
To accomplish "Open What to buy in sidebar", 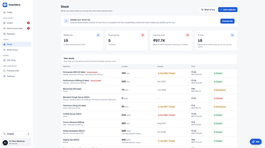I will pyautogui.click(x=16, y=50).
